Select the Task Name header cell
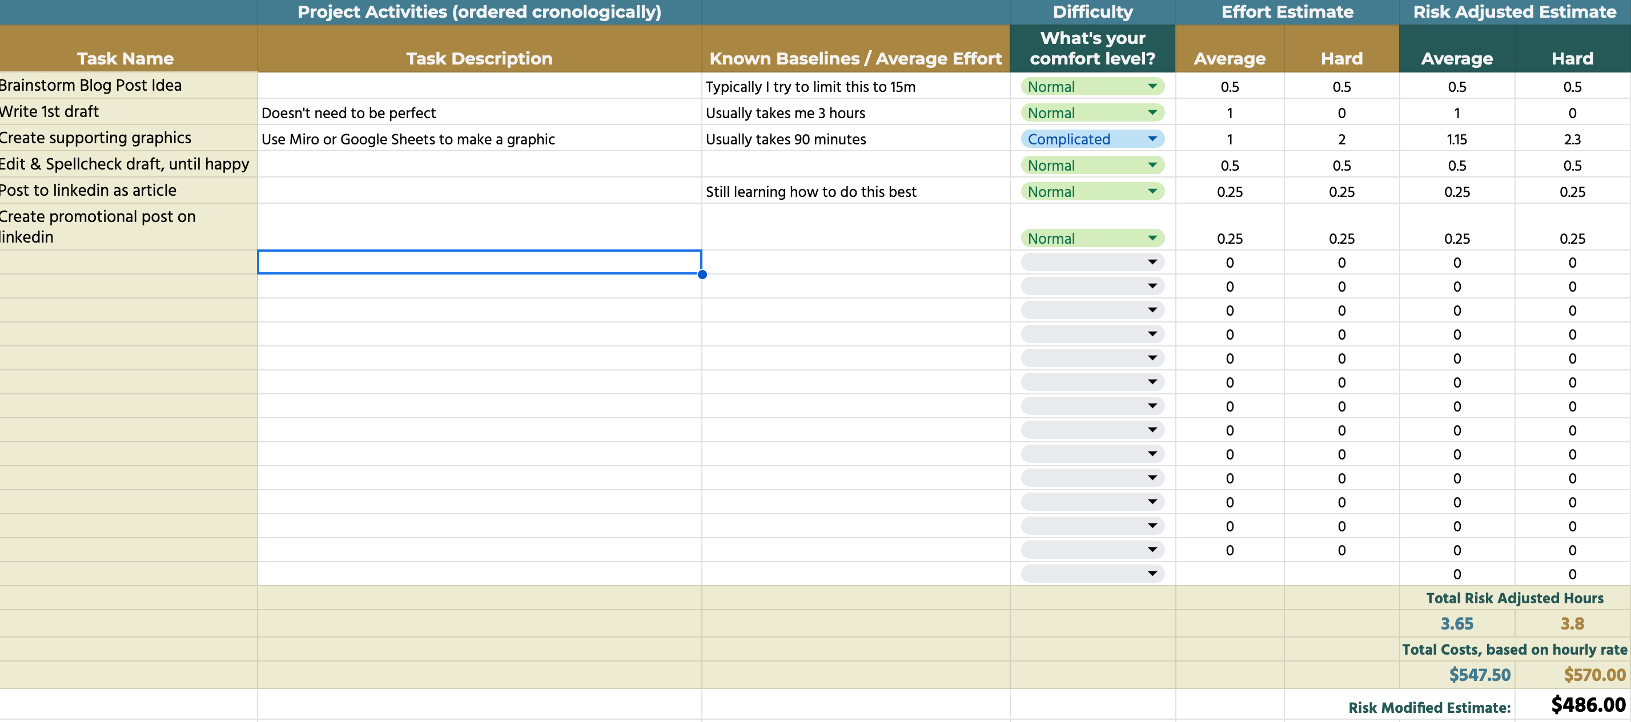 click(x=126, y=58)
